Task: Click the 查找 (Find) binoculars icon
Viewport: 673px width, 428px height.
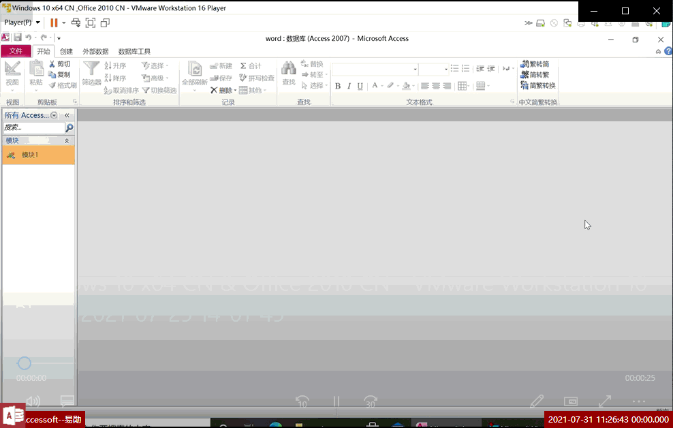Action: (288, 68)
